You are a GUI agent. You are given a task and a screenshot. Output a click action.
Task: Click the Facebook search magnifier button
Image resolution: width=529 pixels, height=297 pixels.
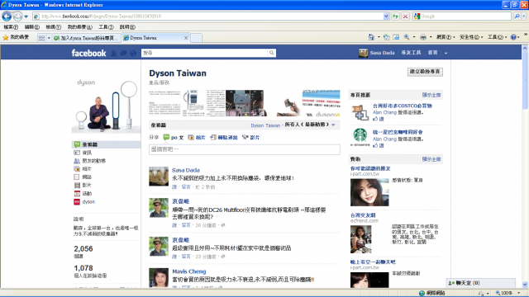point(271,53)
